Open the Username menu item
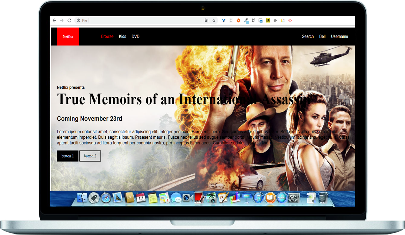This screenshot has height=235, width=405. click(340, 37)
